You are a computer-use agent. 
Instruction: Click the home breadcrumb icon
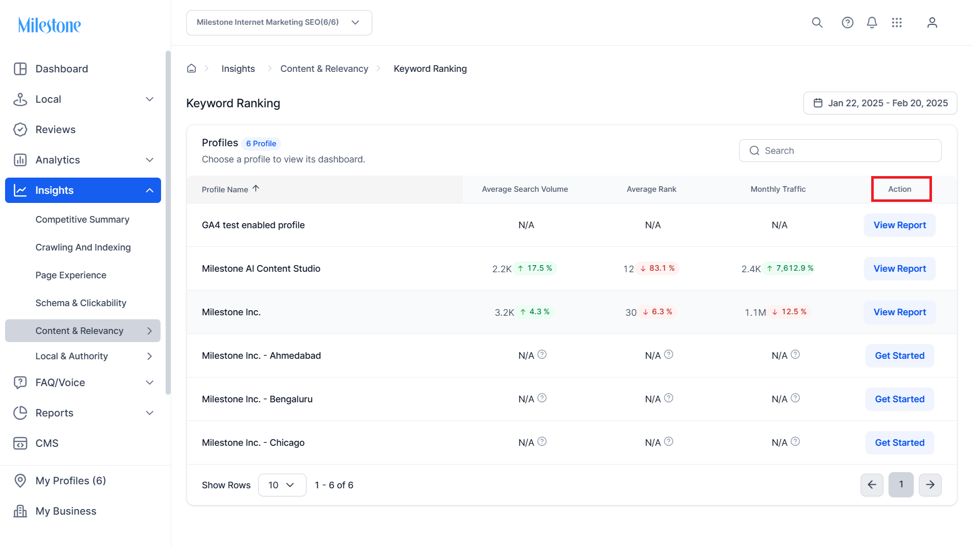coord(191,68)
